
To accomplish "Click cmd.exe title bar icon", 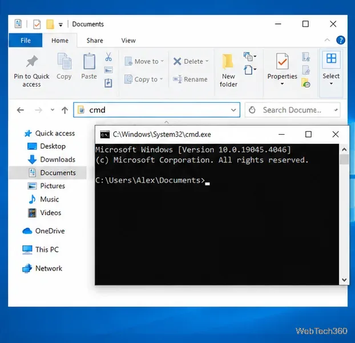I will pyautogui.click(x=105, y=135).
